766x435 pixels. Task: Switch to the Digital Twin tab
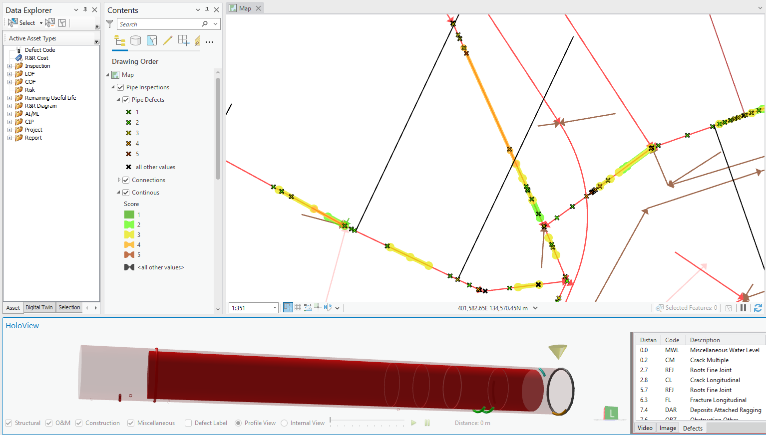[x=39, y=307]
